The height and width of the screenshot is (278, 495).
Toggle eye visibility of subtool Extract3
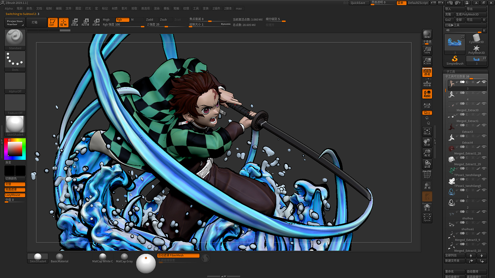(484, 126)
